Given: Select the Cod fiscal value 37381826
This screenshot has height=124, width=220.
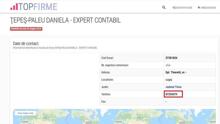Looking at the screenshot, I should coord(171,58).
